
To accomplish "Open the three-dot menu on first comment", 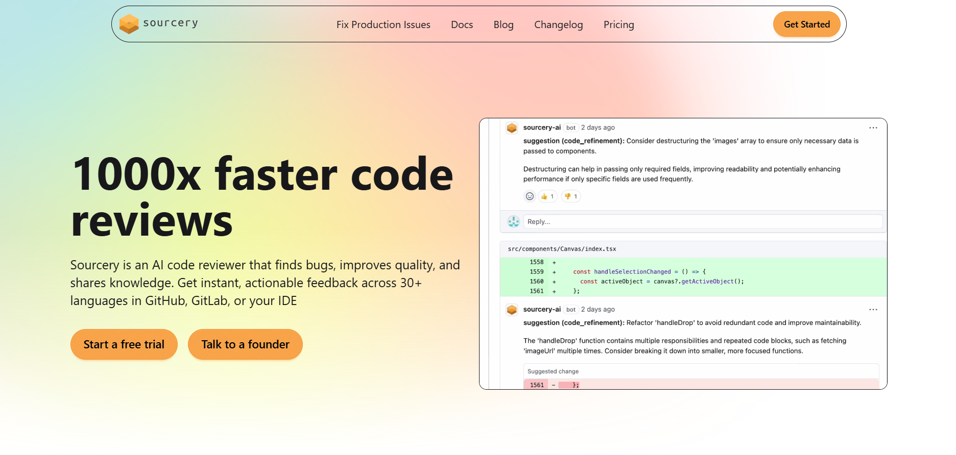I will click(873, 128).
